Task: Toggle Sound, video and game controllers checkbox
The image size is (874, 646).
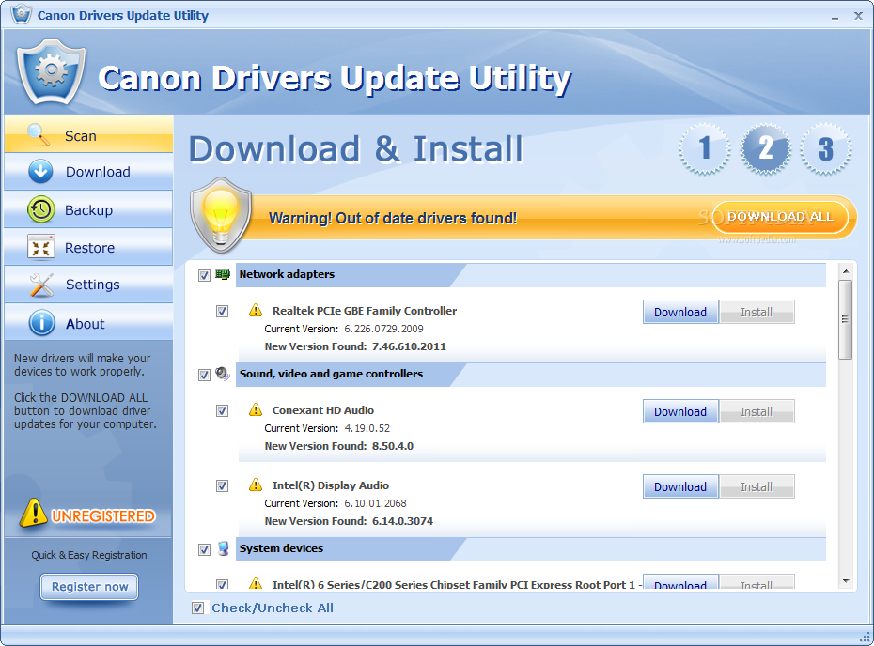Action: tap(204, 375)
